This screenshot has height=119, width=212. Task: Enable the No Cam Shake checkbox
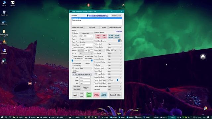tap(83, 56)
